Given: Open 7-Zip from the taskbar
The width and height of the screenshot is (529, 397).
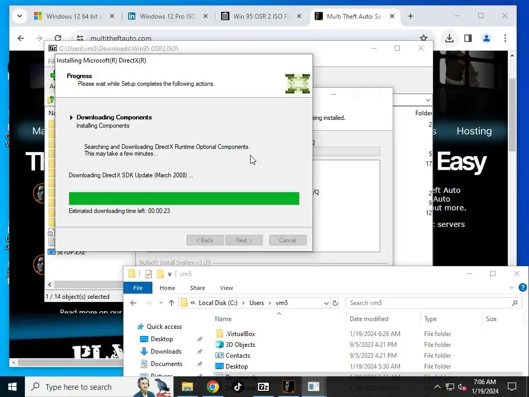Looking at the screenshot, I should [263, 387].
